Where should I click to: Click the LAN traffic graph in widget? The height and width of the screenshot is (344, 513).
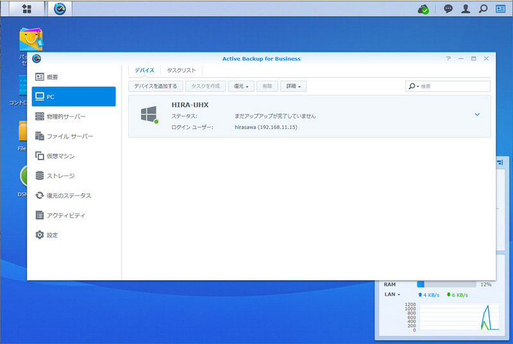459,317
